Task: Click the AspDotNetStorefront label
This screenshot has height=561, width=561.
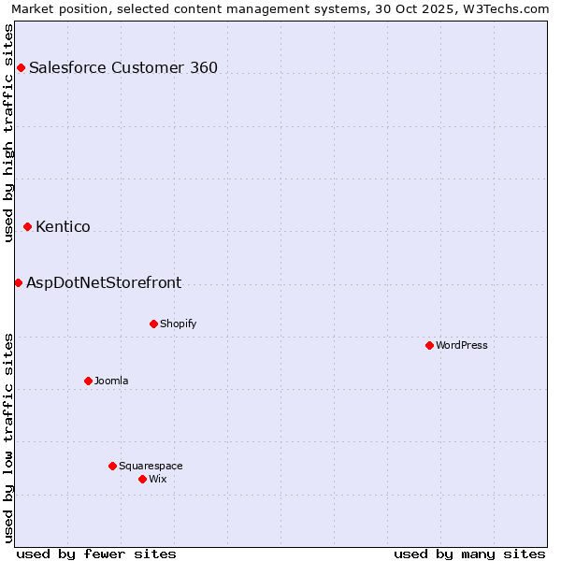Action: point(104,282)
